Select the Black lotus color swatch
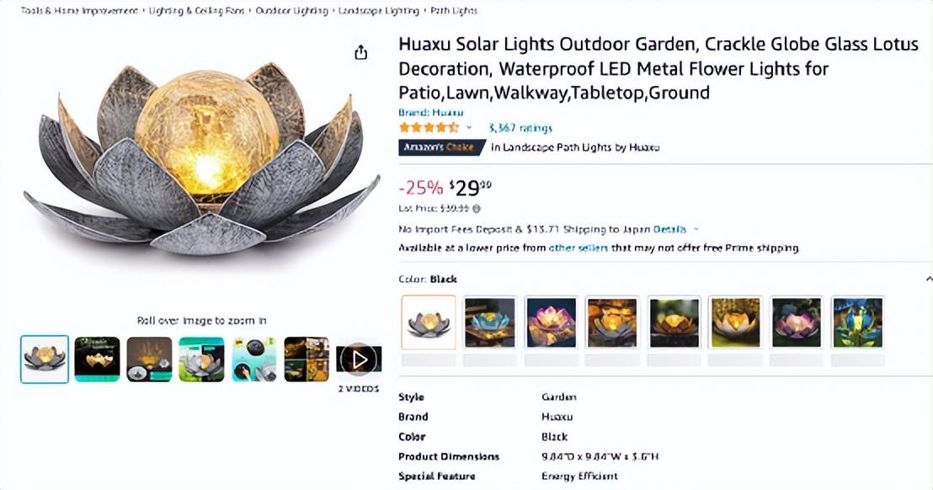Screen dimensions: 933x490 click(x=429, y=322)
